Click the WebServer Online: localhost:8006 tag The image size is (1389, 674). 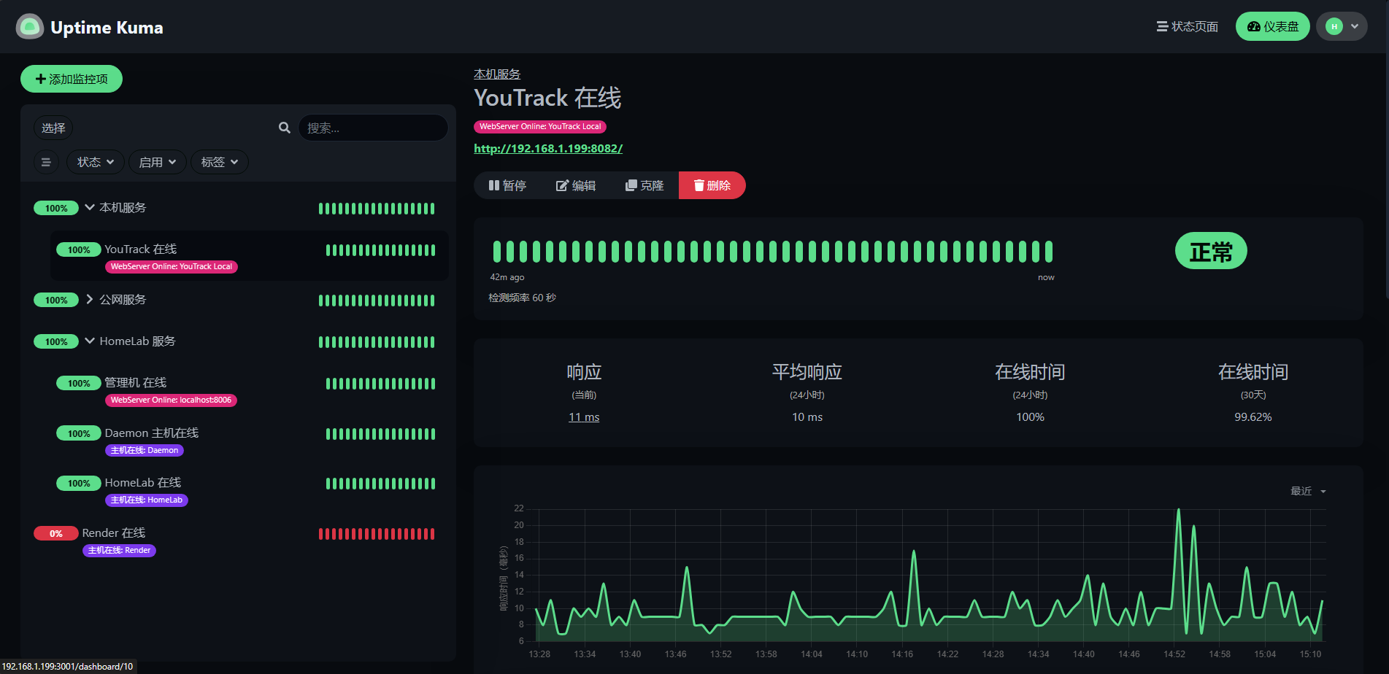click(x=171, y=400)
